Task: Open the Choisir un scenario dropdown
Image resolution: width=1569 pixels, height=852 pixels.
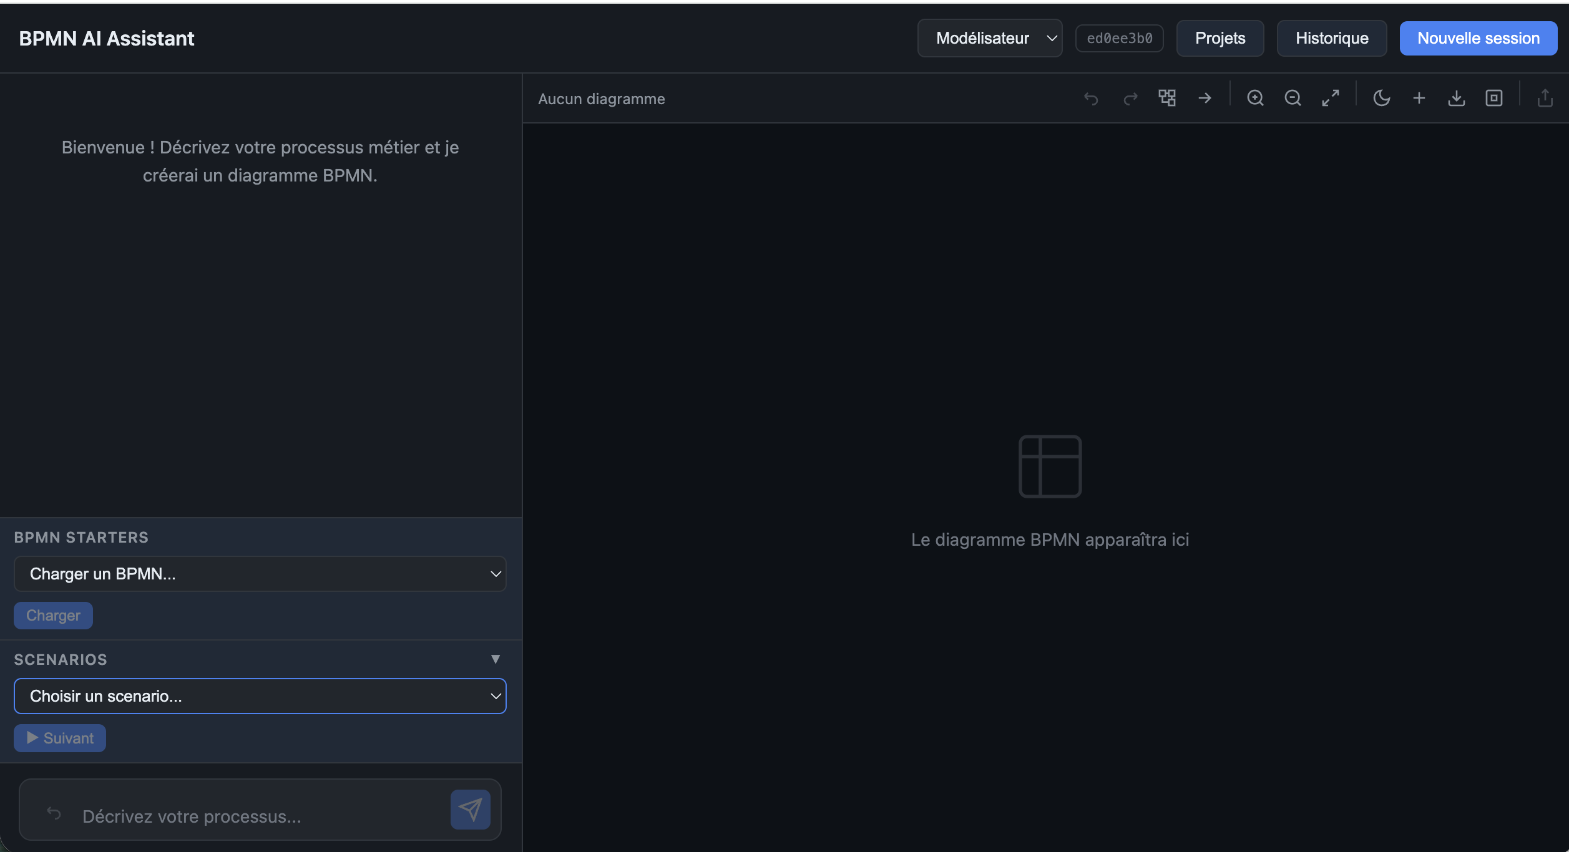Action: [260, 696]
